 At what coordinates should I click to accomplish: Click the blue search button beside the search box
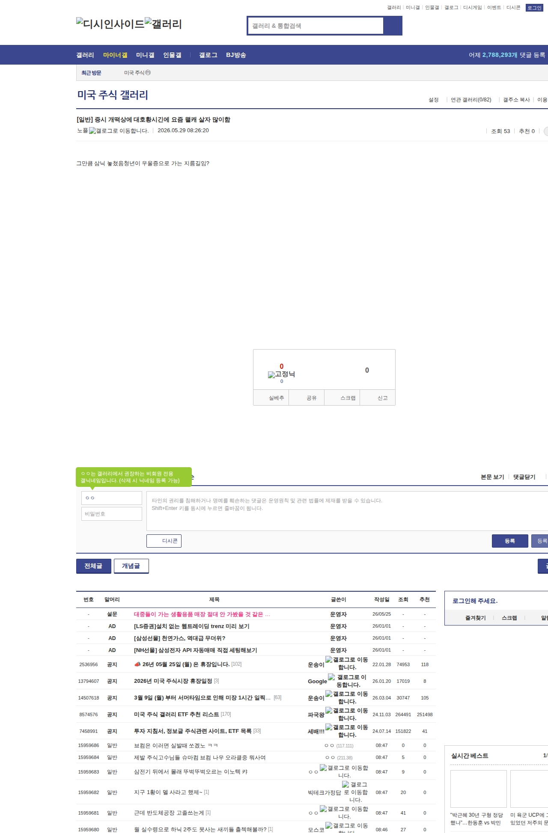393,26
